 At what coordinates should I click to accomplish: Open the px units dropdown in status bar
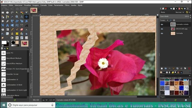45,100
